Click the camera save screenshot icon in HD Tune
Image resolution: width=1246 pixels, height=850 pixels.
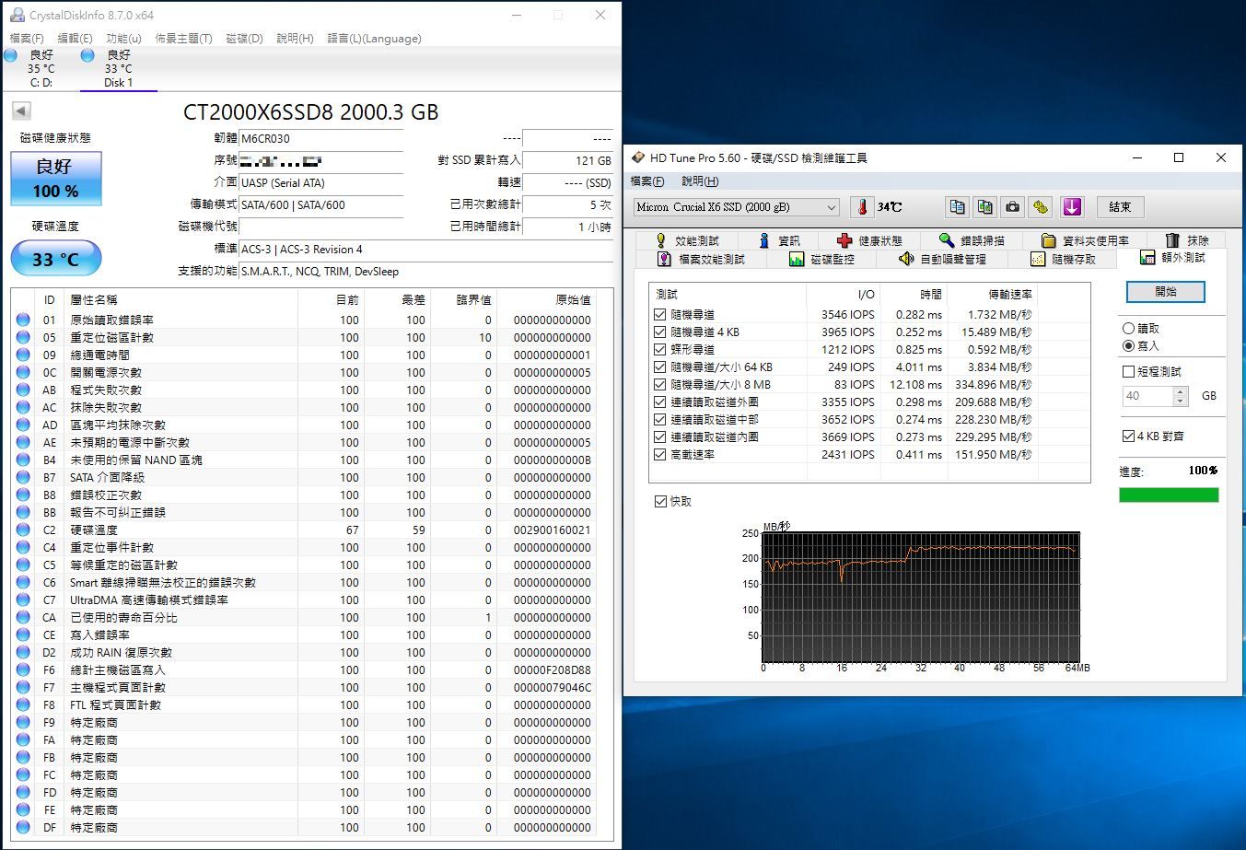tap(1013, 207)
